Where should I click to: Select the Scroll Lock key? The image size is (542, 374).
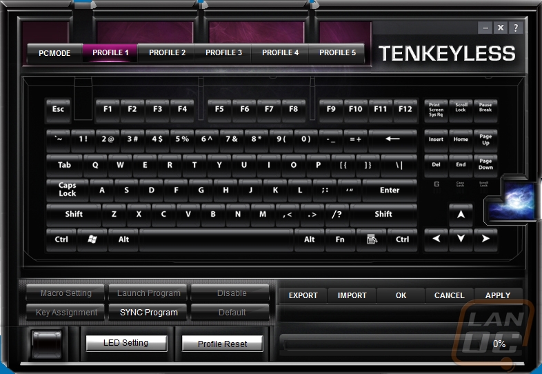461,110
